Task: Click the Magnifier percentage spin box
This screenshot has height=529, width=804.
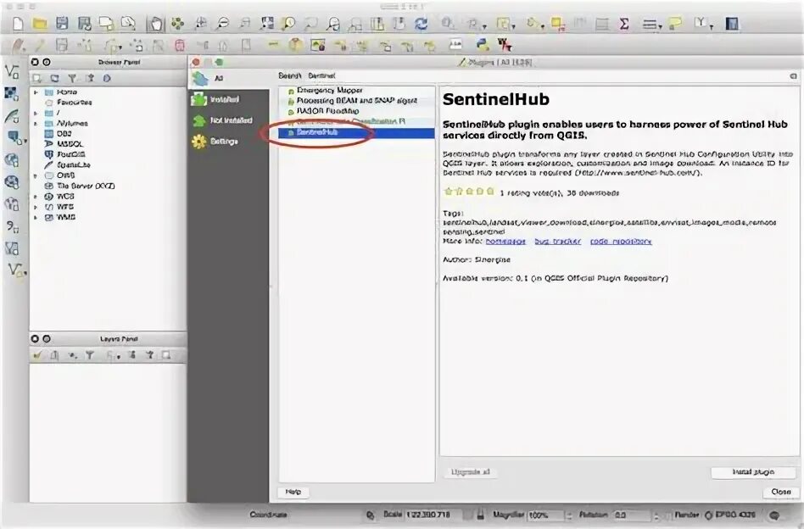Action: click(x=549, y=515)
